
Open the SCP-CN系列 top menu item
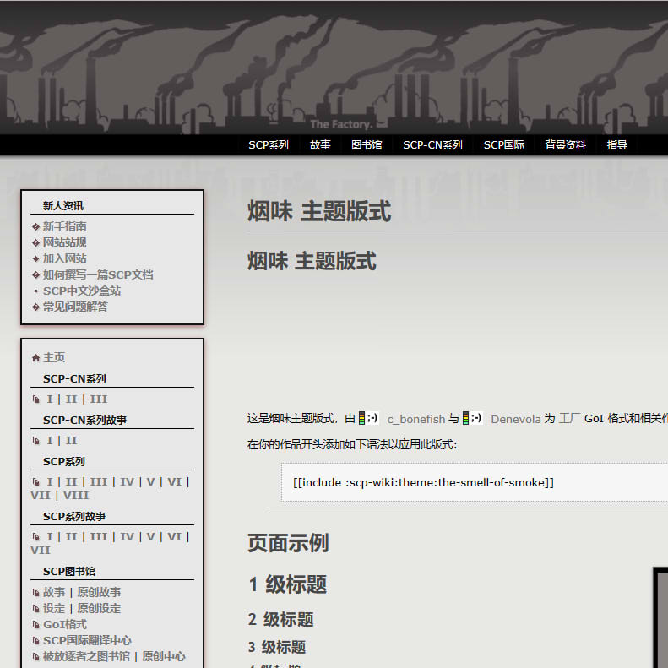coord(432,145)
